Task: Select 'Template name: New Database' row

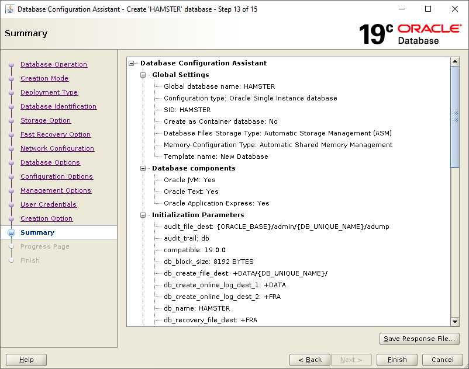Action: (x=216, y=156)
